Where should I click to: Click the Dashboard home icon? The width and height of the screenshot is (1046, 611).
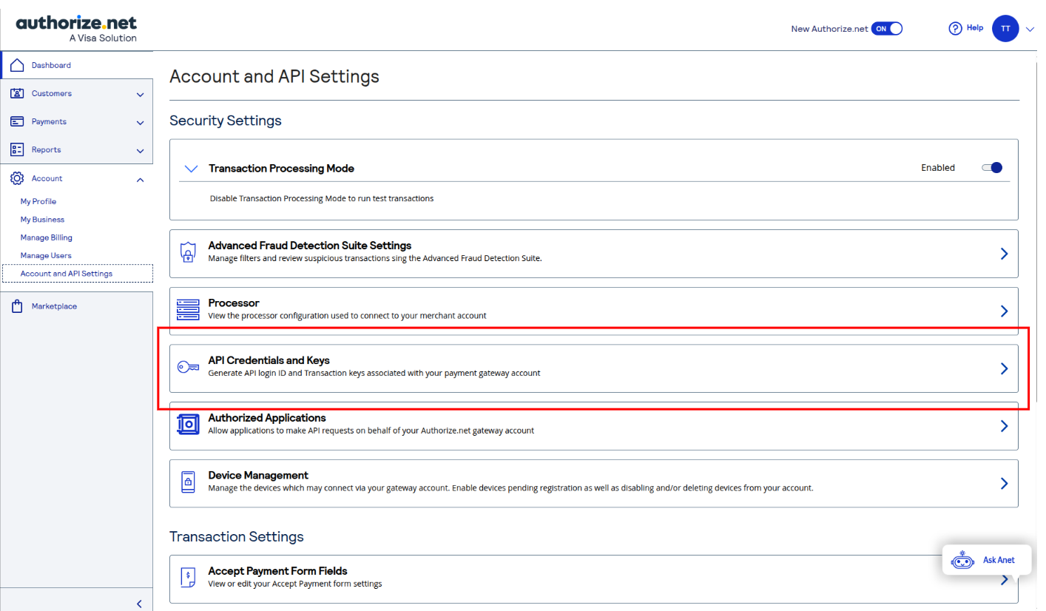(x=18, y=65)
